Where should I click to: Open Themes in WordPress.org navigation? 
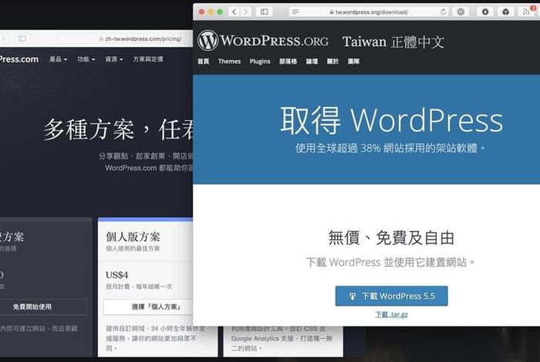229,61
